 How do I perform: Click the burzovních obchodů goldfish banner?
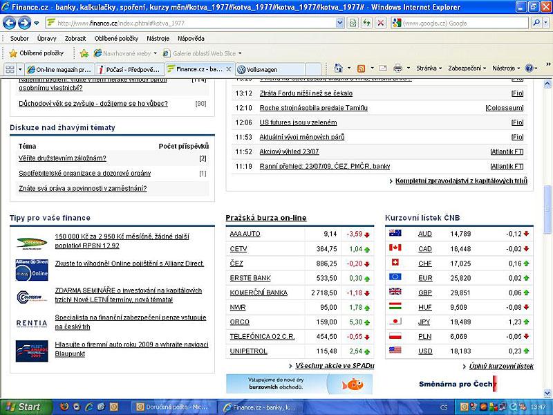[x=299, y=384]
